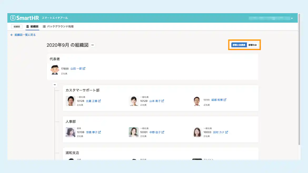The width and height of the screenshot is (308, 173).
Task: Click the external link icon next to 山本 寿子
Action: [163, 101]
